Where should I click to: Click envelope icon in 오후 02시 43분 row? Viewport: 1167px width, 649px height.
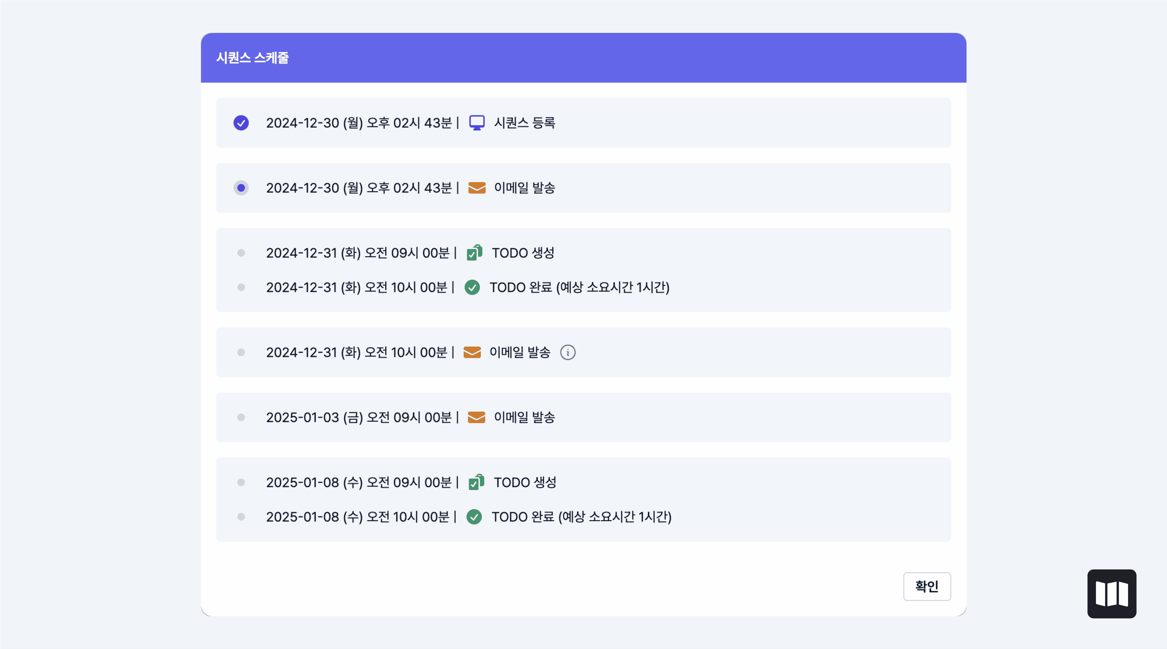(477, 188)
